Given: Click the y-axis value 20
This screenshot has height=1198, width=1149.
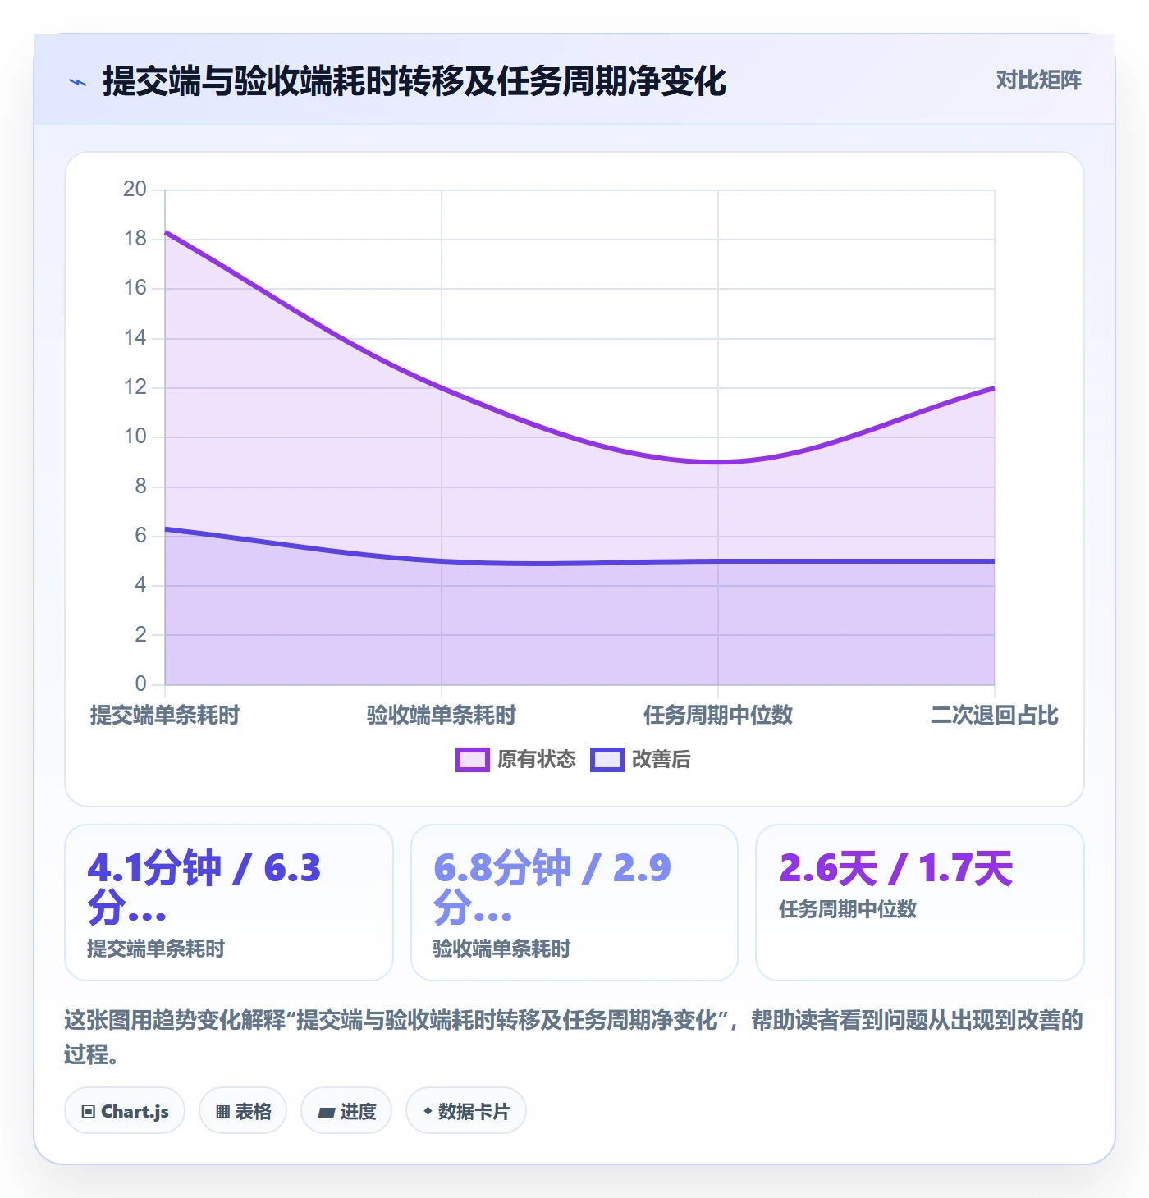Looking at the screenshot, I should click(135, 190).
